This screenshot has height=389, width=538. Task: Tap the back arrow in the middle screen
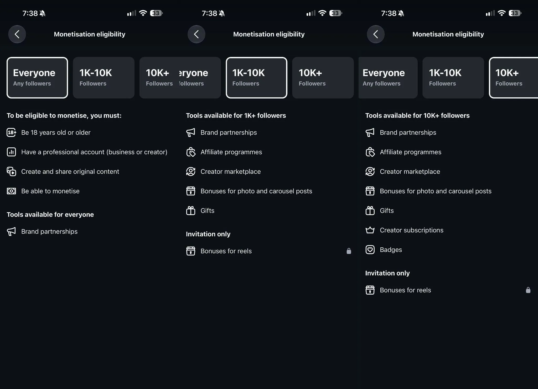click(196, 34)
